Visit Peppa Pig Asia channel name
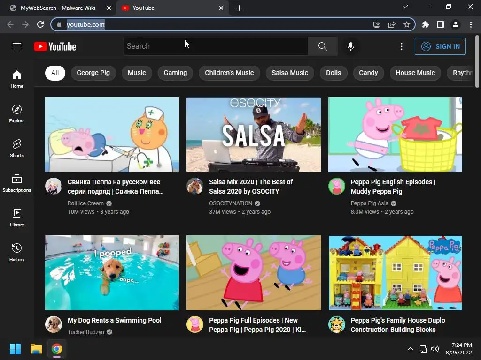This screenshot has height=360, width=481. click(x=369, y=203)
